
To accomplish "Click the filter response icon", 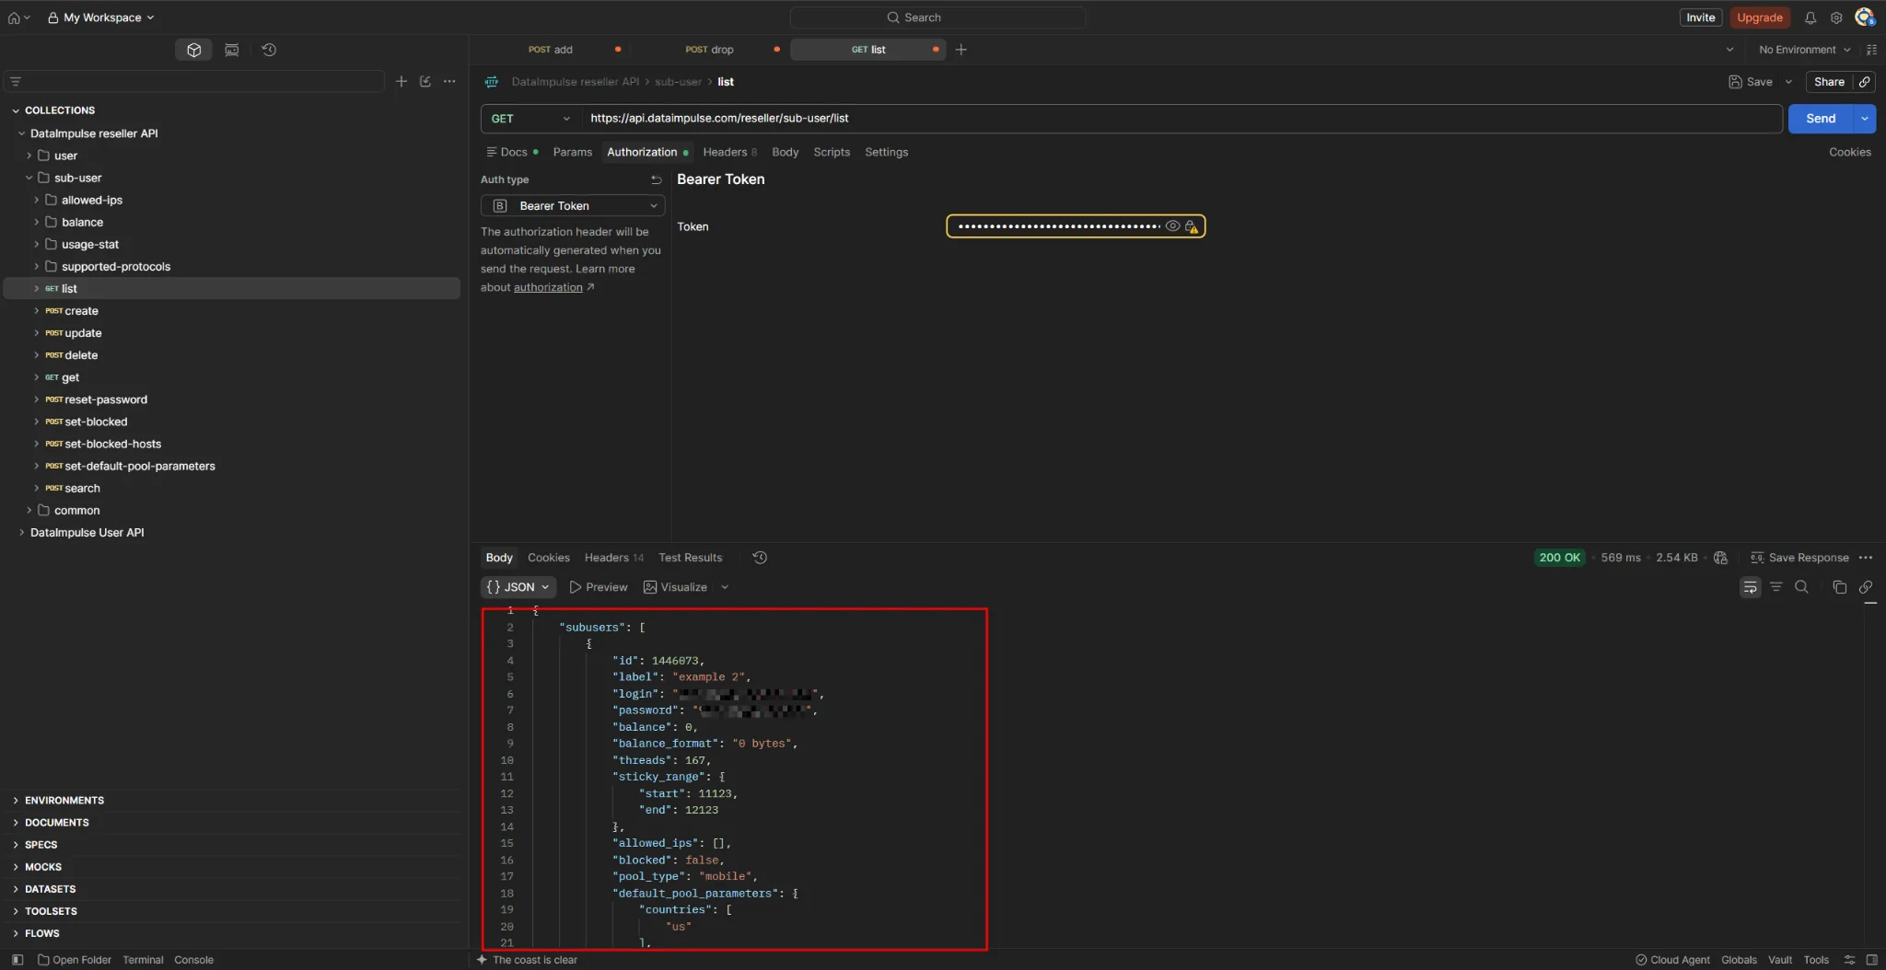I will [x=1775, y=587].
